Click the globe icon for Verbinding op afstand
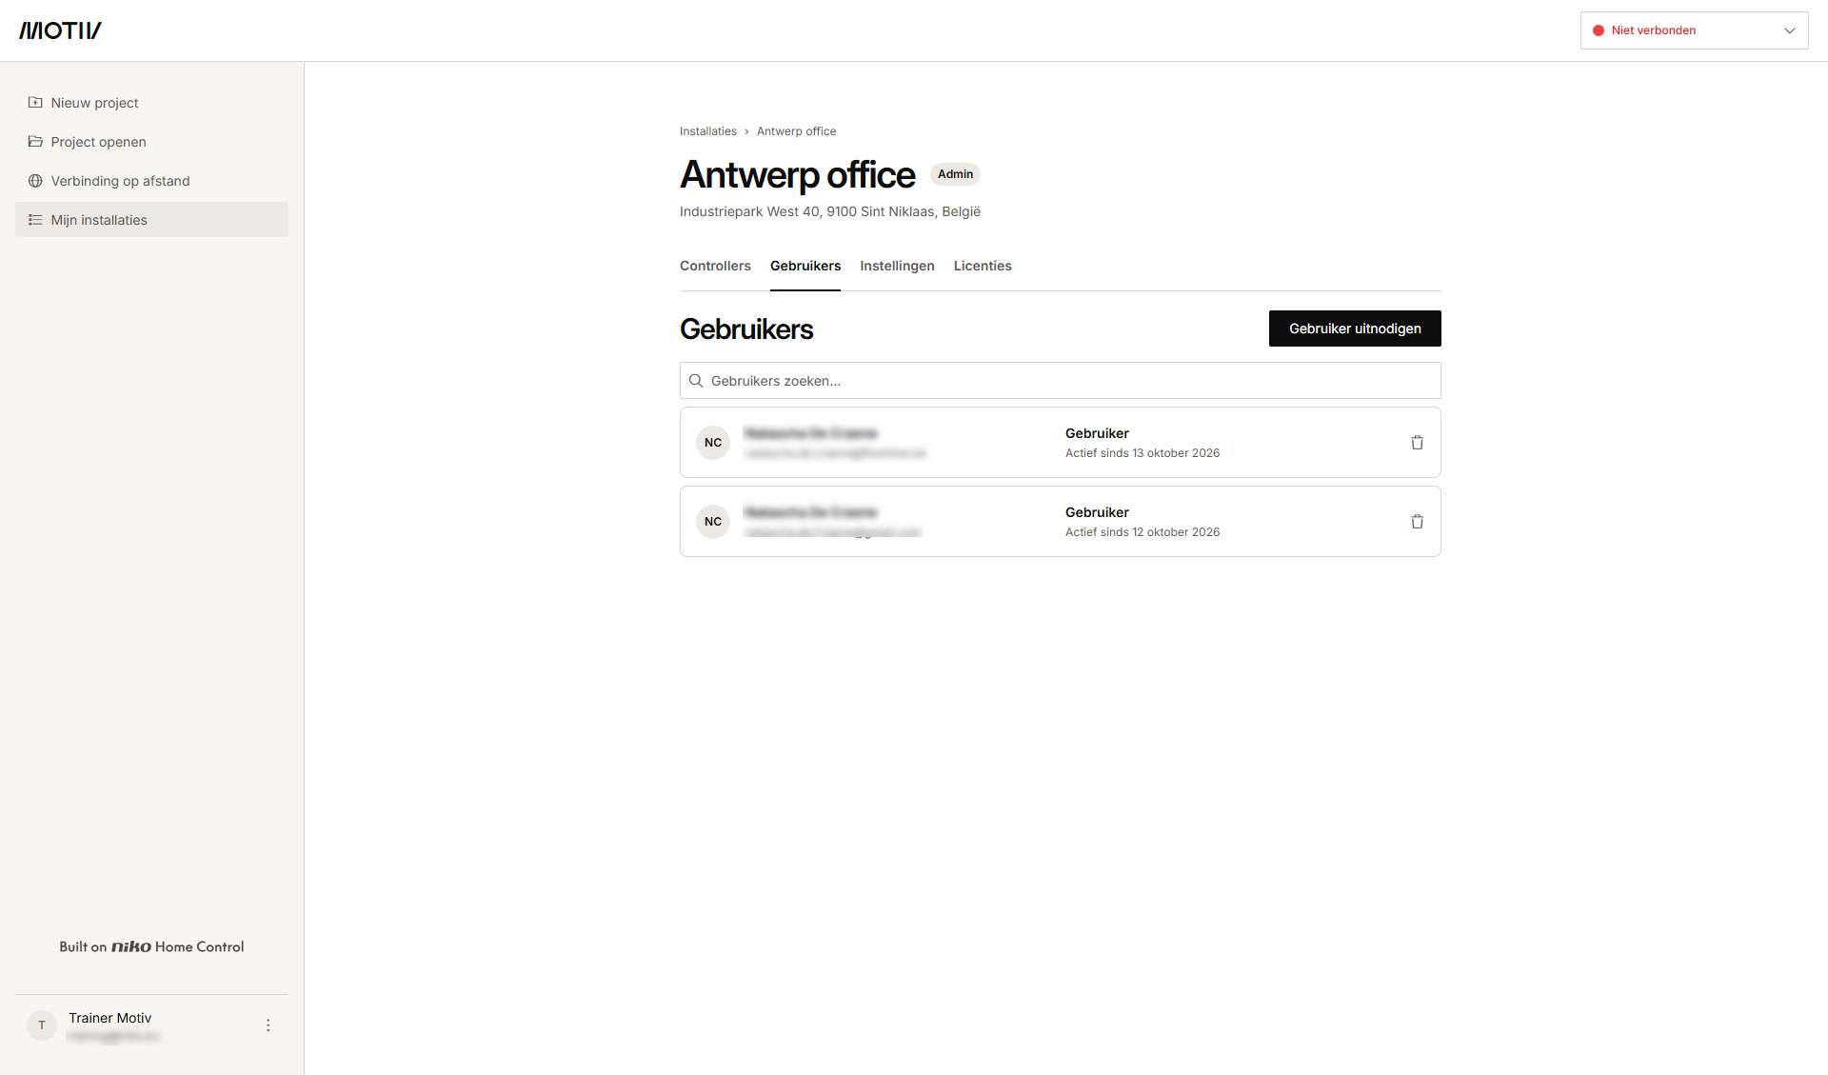The height and width of the screenshot is (1075, 1828). [x=35, y=181]
